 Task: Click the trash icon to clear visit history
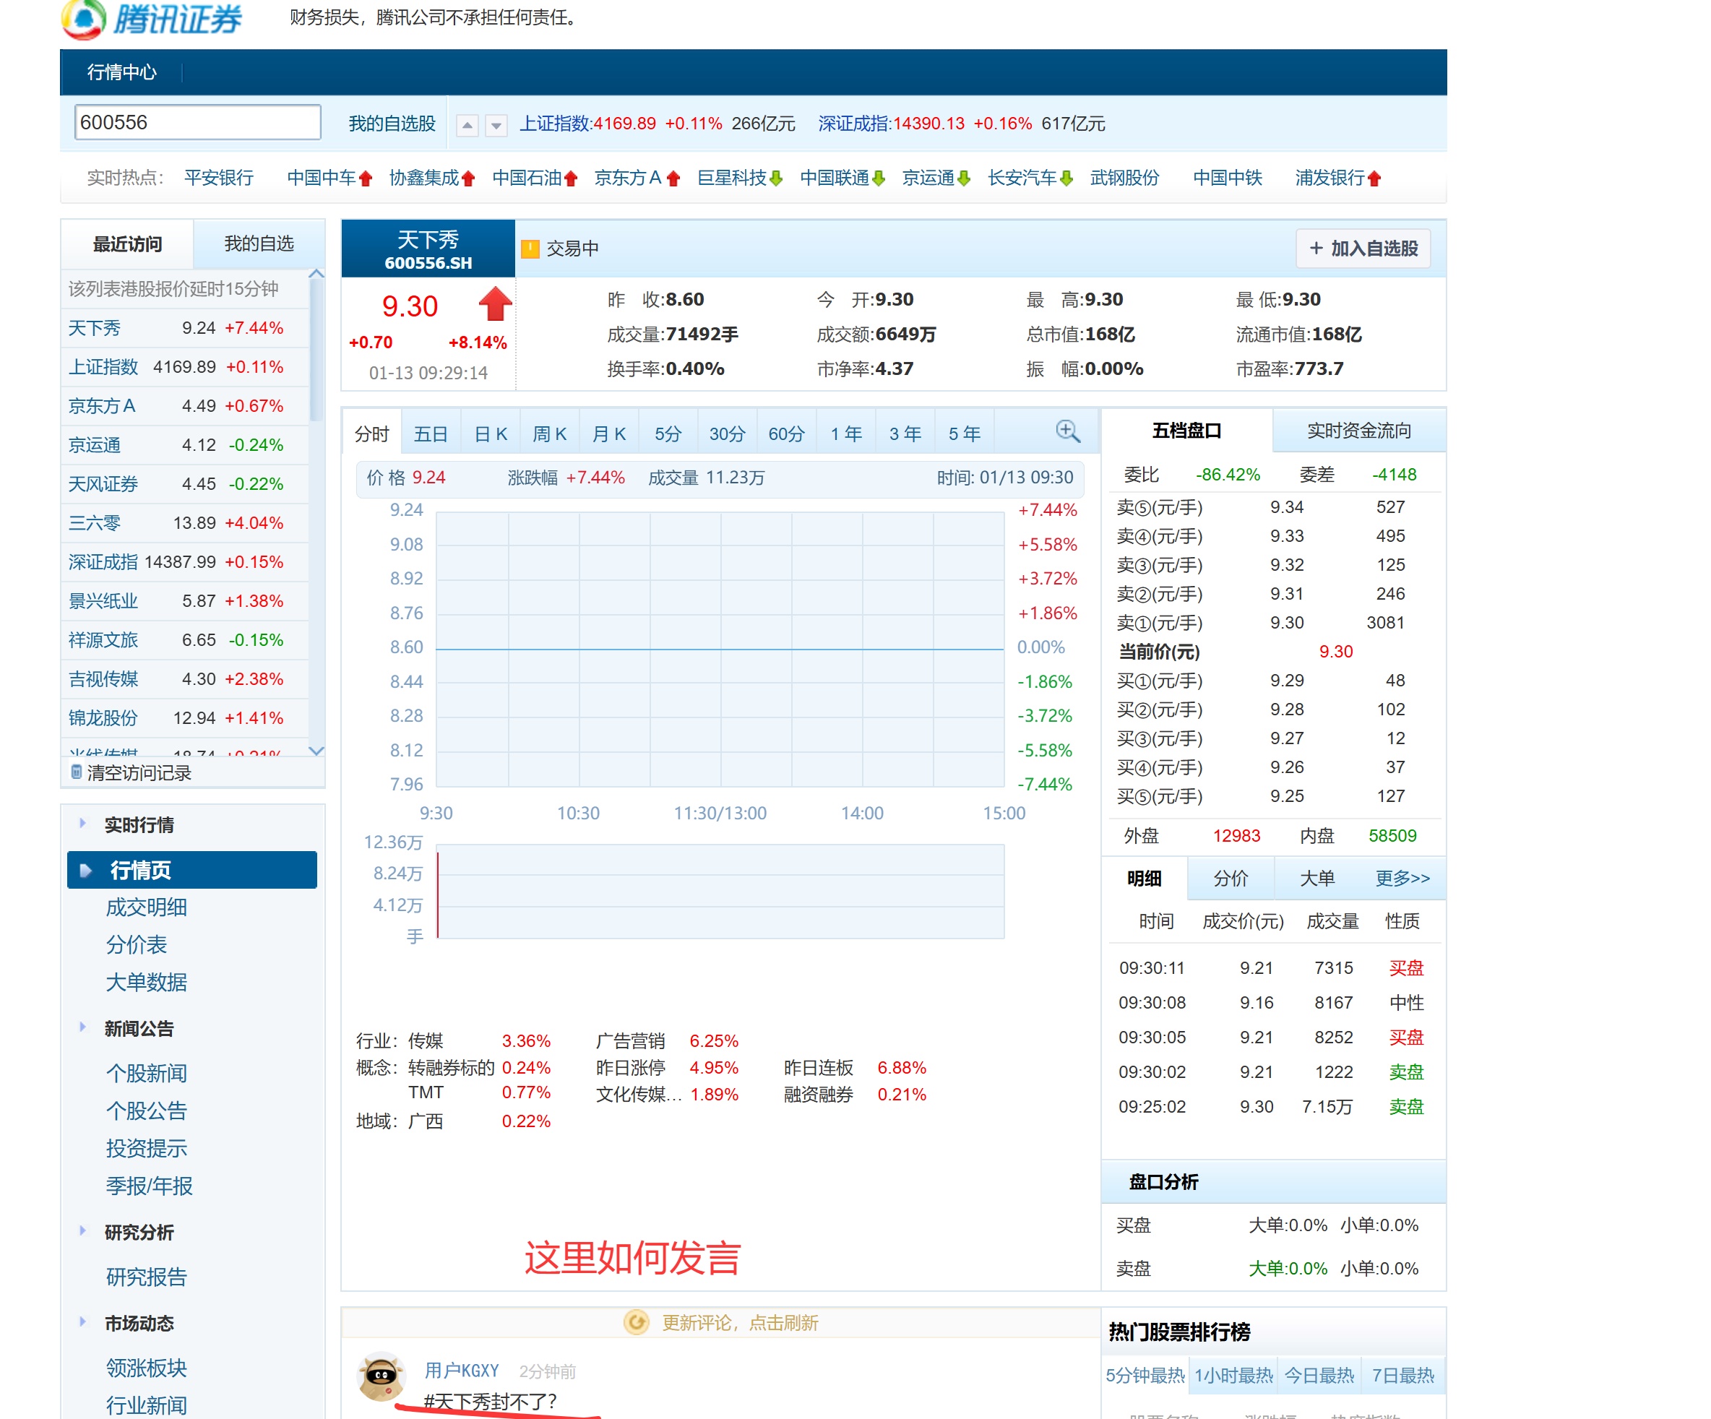tap(76, 772)
